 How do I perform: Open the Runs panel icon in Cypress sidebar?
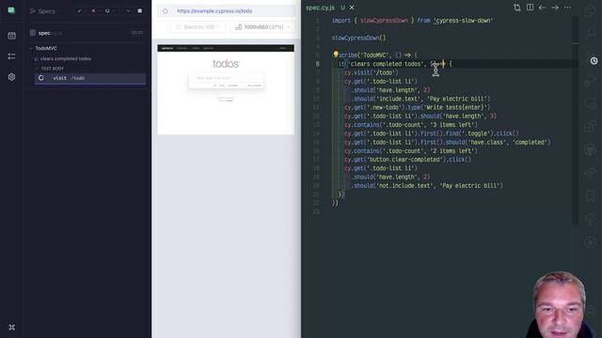coord(11,36)
